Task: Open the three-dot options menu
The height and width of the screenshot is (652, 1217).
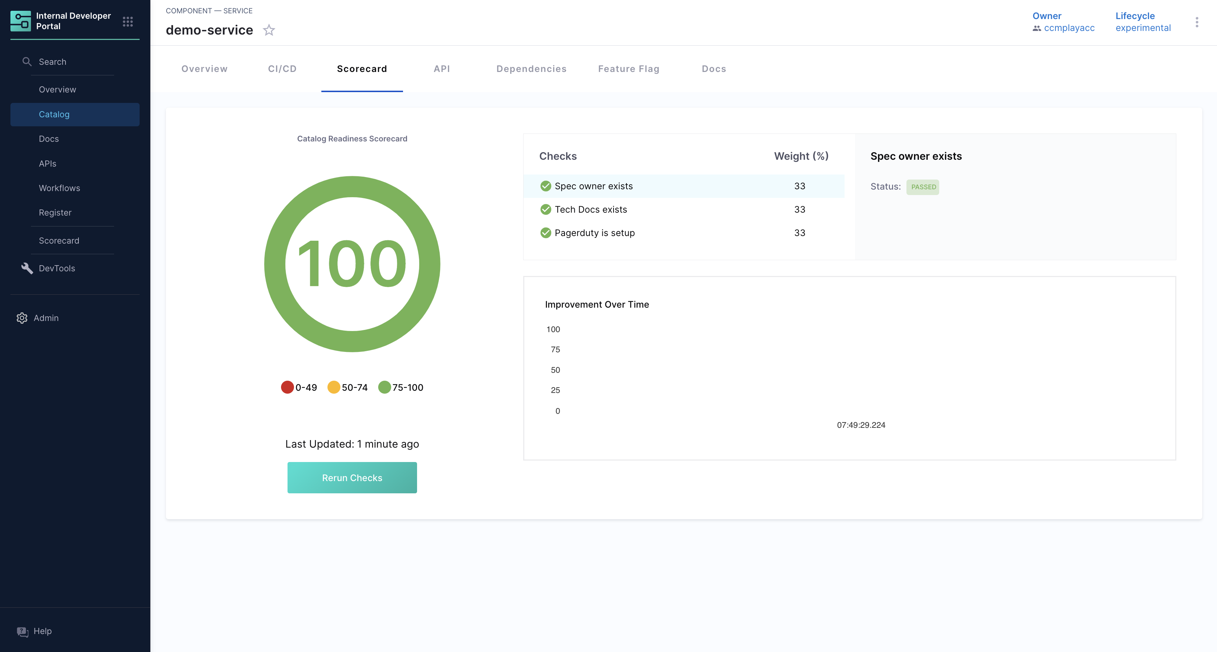Action: [x=1197, y=22]
